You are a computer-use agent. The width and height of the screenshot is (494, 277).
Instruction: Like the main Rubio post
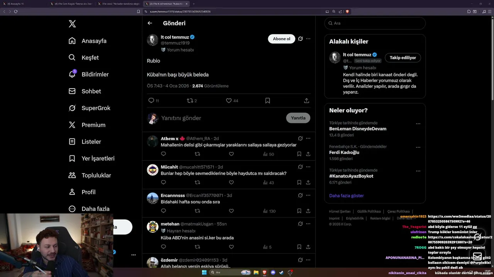click(x=228, y=100)
